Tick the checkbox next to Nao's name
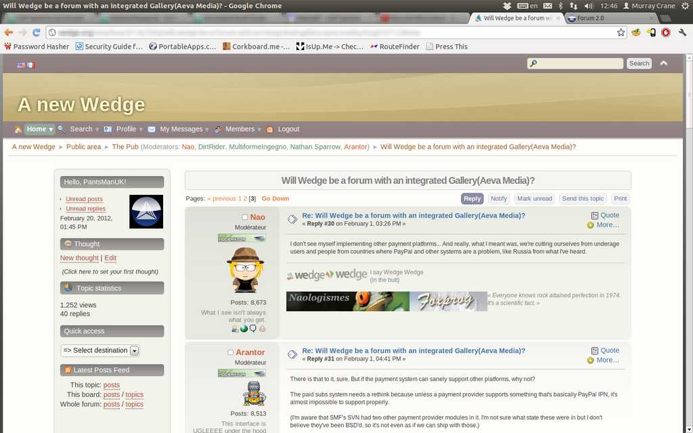The height and width of the screenshot is (433, 693). click(x=245, y=217)
